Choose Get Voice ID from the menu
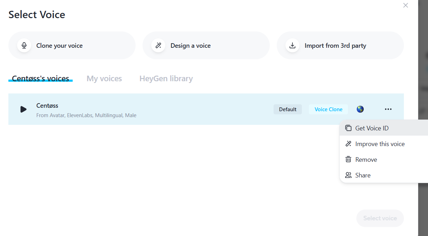Image resolution: width=428 pixels, height=236 pixels. [384, 128]
